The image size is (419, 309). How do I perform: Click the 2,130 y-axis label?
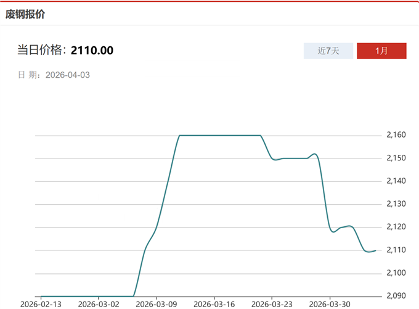point(396,204)
